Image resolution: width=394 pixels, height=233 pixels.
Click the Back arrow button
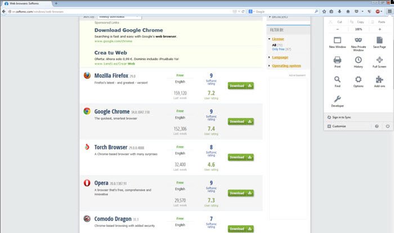4,11
